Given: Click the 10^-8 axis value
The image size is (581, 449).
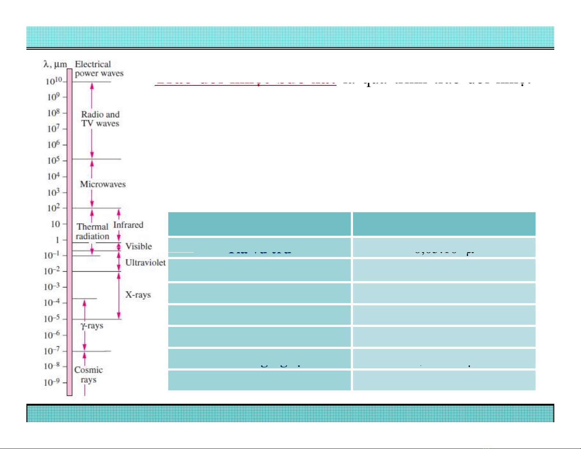Looking at the screenshot, I should tap(52, 367).
